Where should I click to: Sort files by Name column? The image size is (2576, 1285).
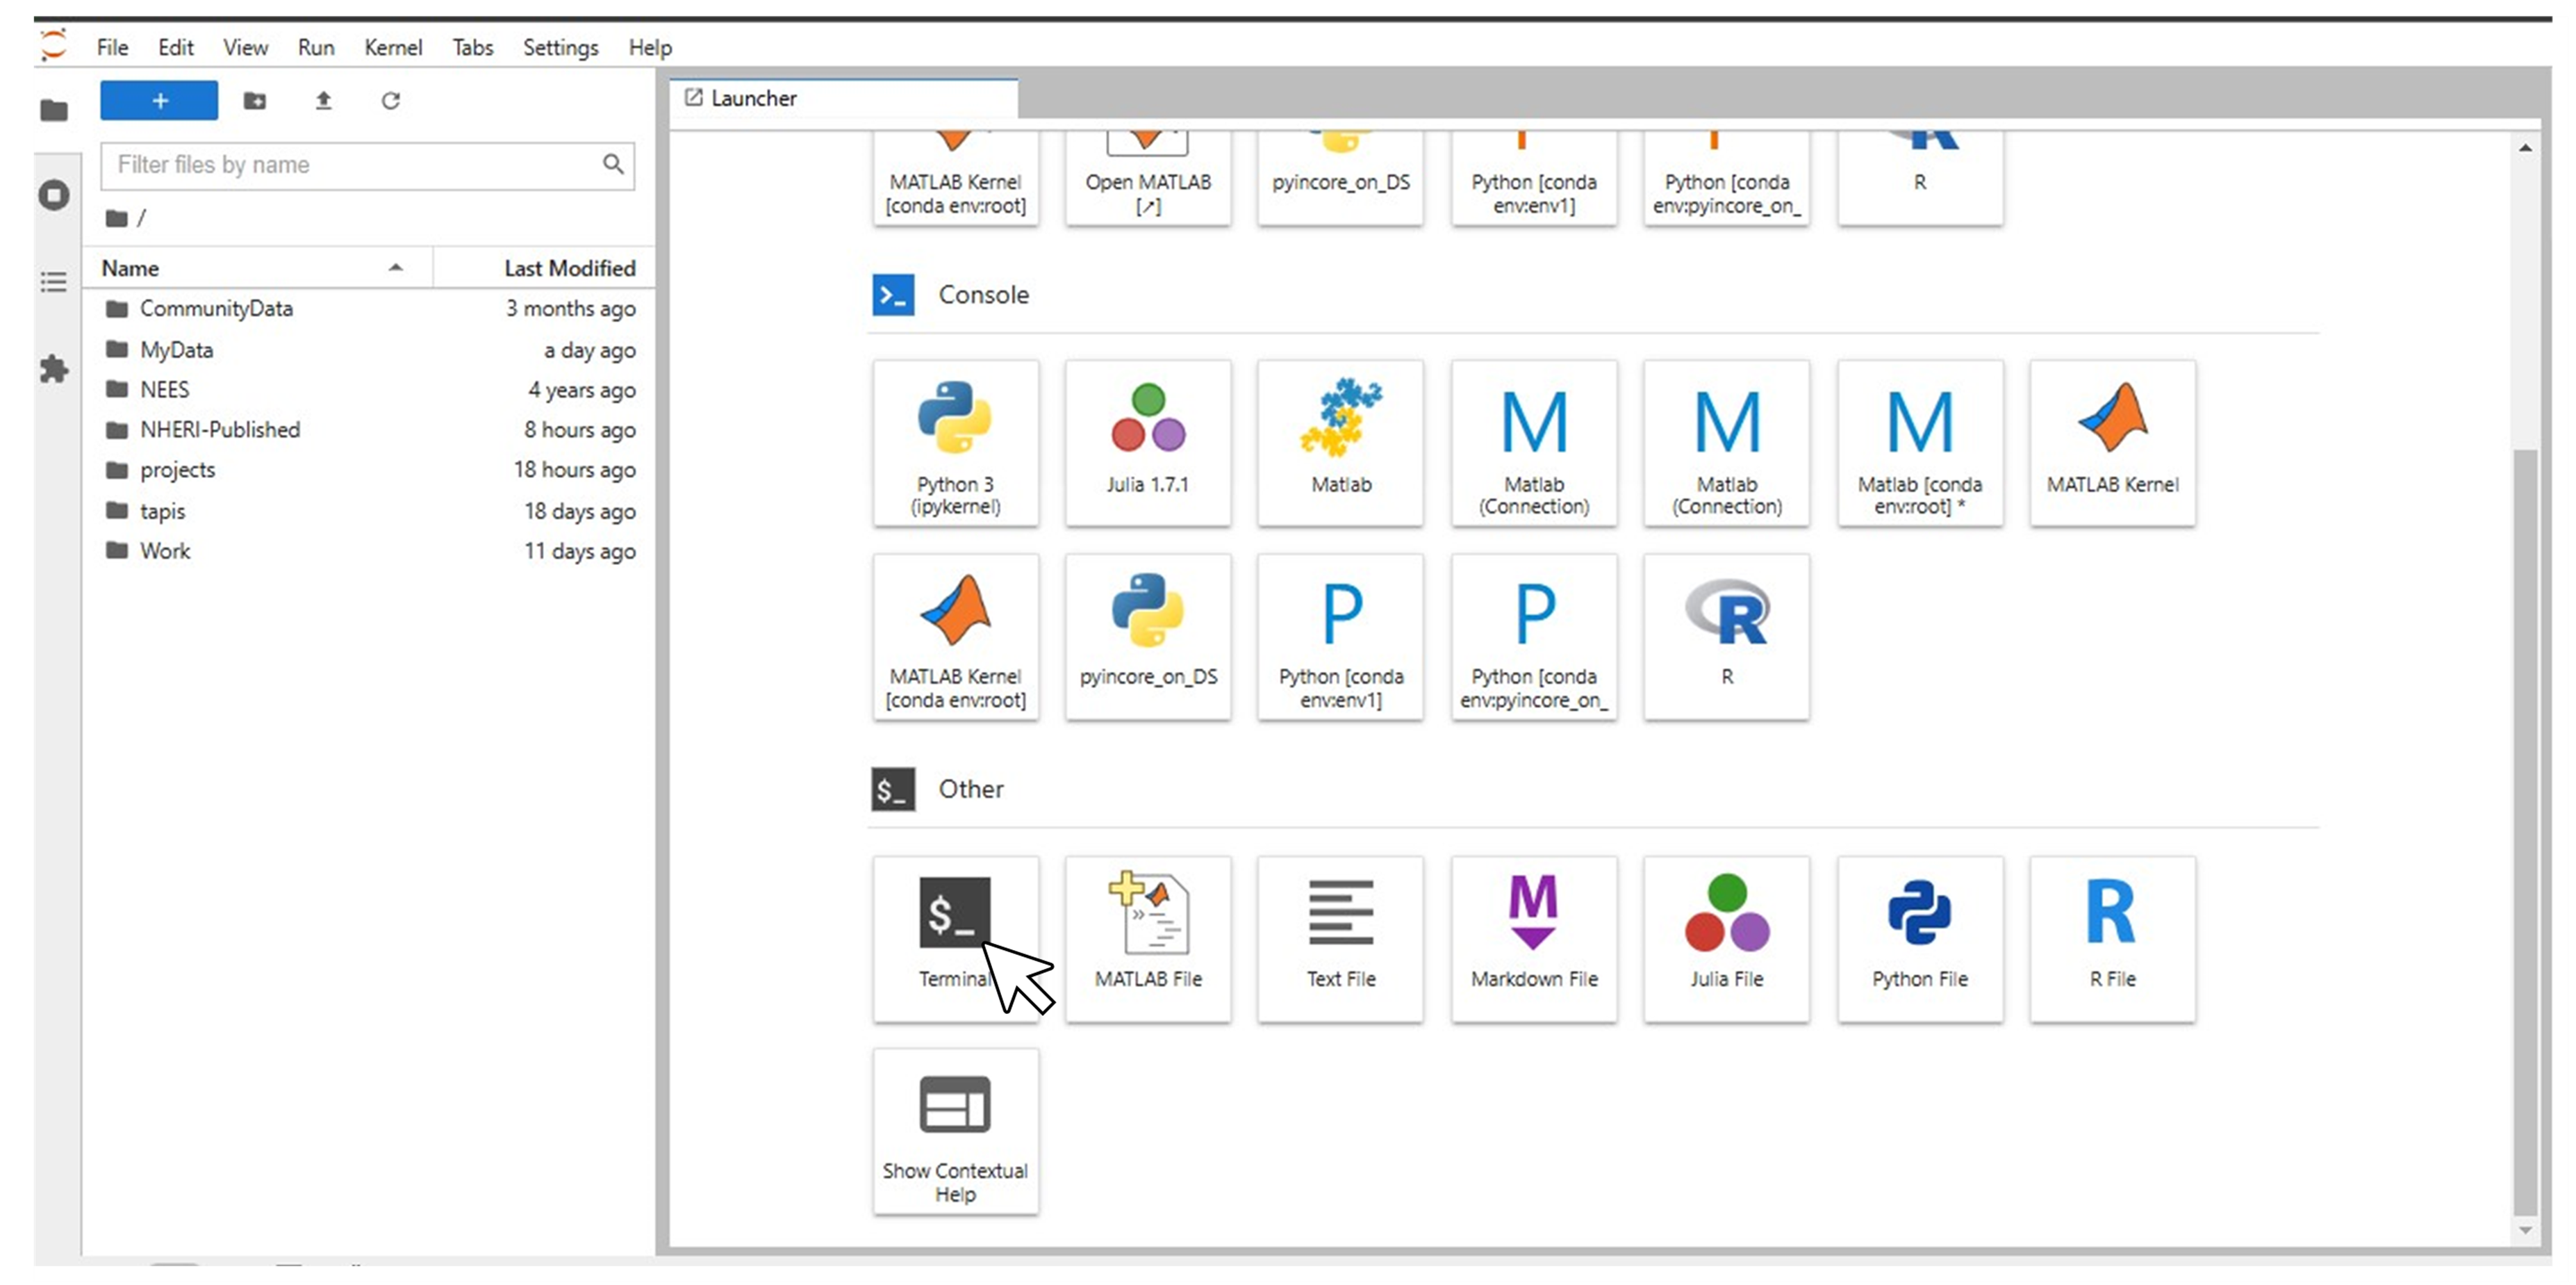click(130, 268)
